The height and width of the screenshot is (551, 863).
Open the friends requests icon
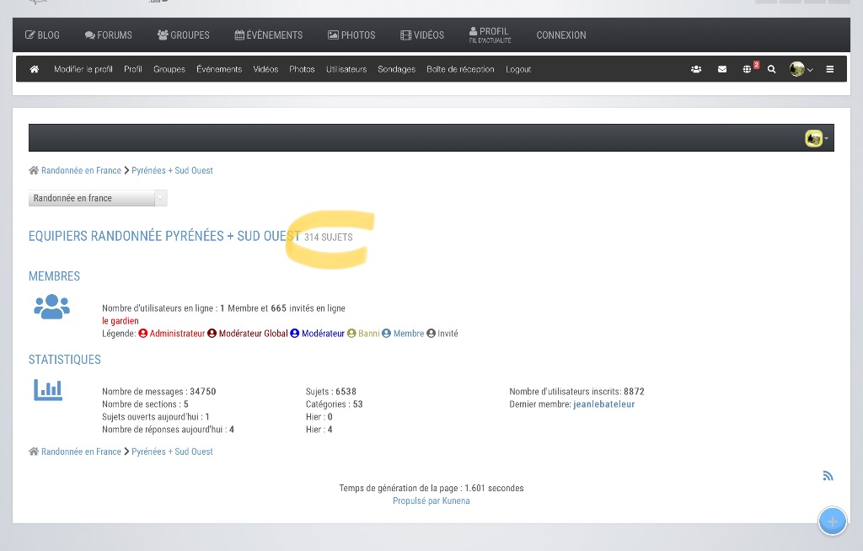(696, 69)
